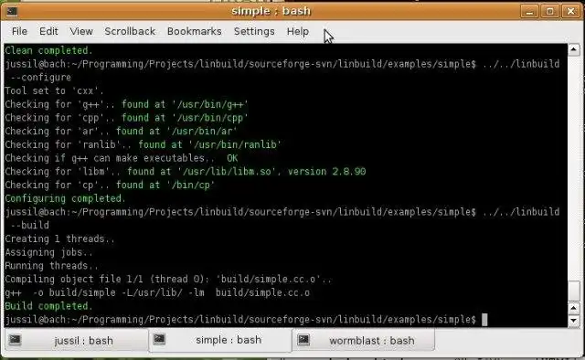Click the 'Creating 1 threads..' line
Image resolution: width=585 pixels, height=360 pixels.
click(59, 238)
